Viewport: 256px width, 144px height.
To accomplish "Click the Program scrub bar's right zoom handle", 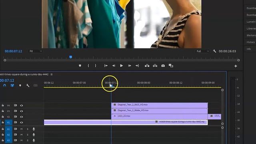I will [238, 60].
